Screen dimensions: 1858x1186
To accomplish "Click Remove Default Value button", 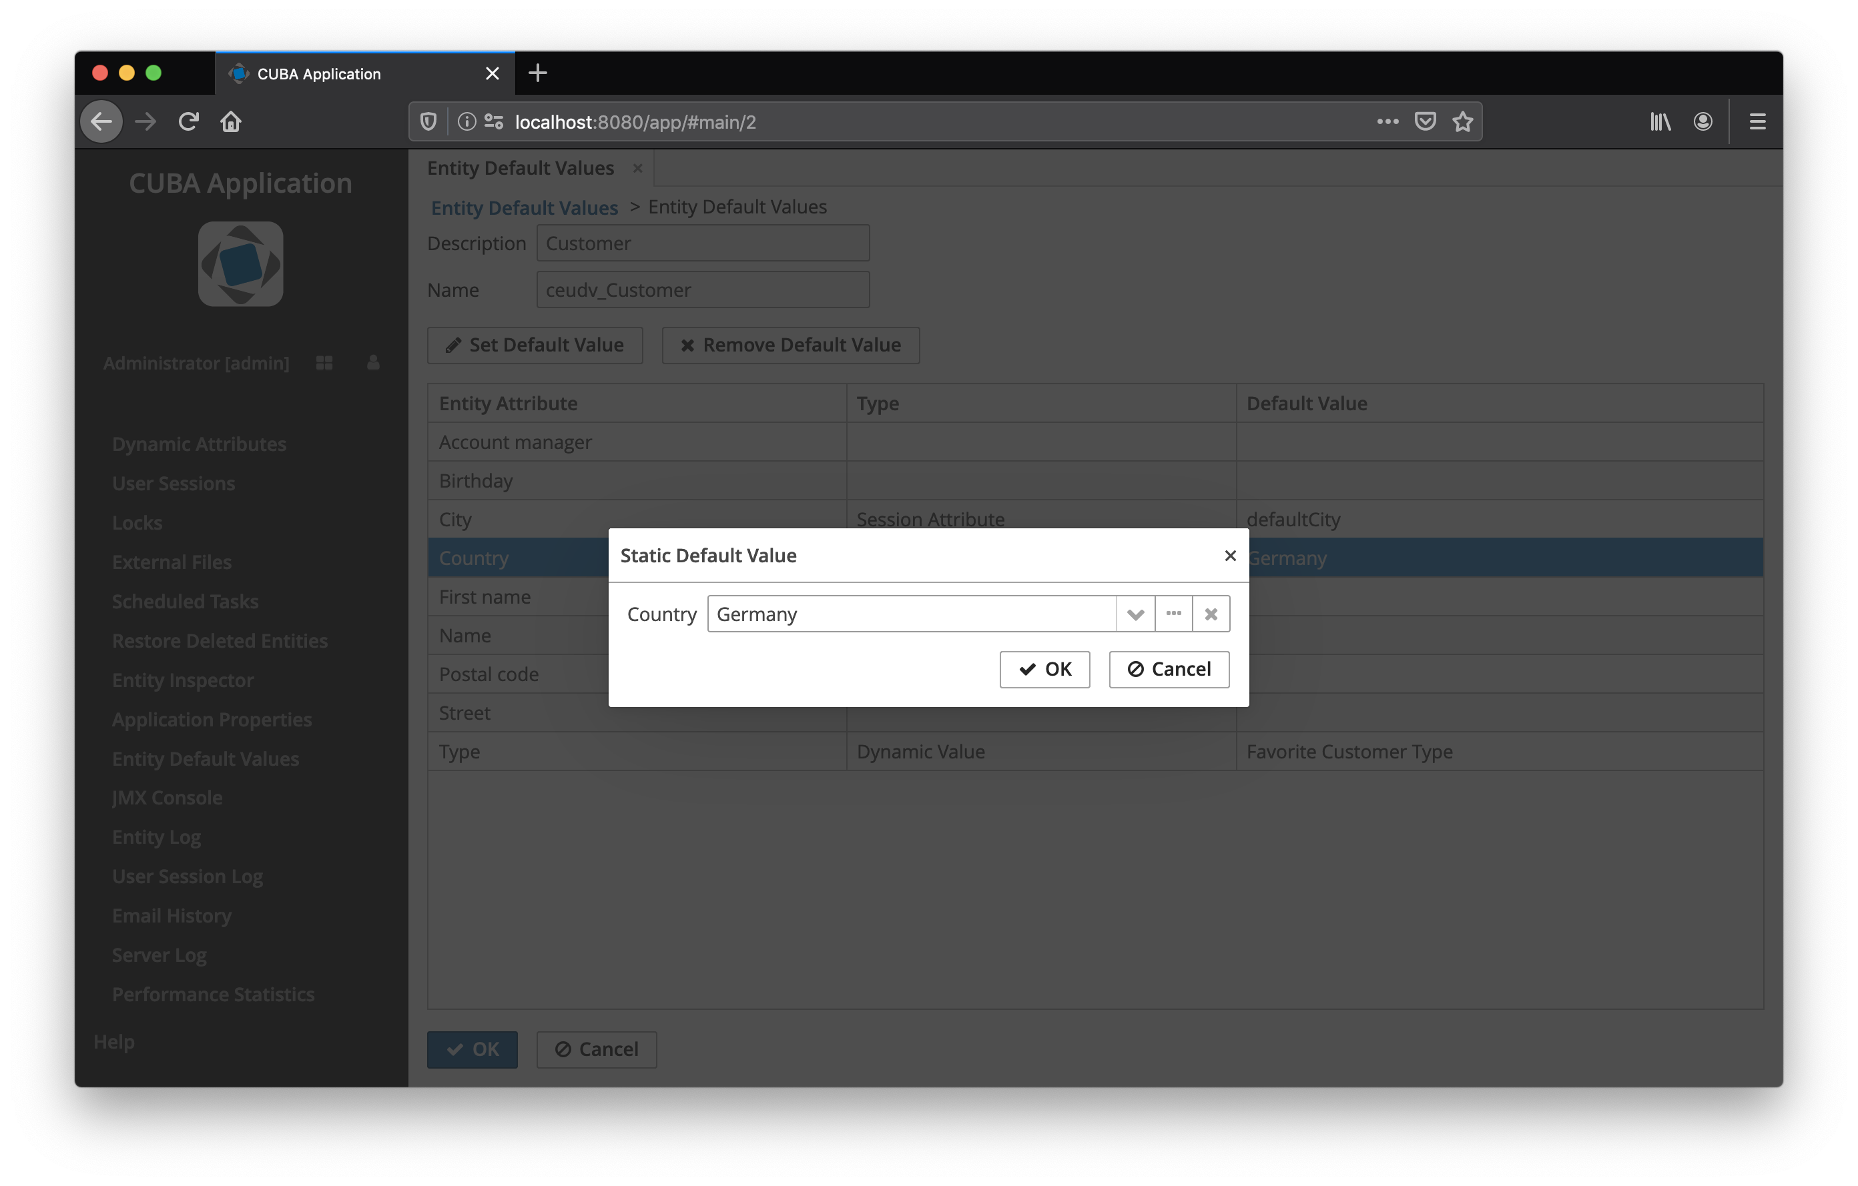I will [x=790, y=345].
